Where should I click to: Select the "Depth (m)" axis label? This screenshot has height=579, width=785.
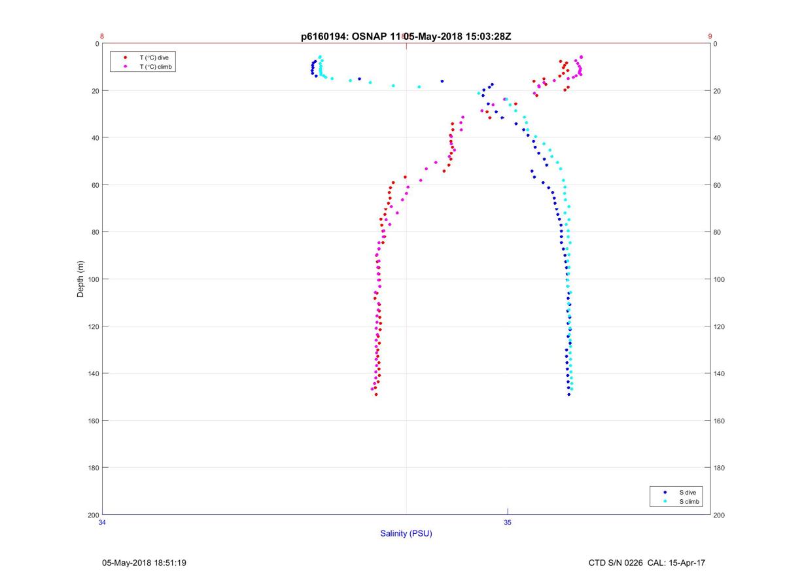pos(81,279)
